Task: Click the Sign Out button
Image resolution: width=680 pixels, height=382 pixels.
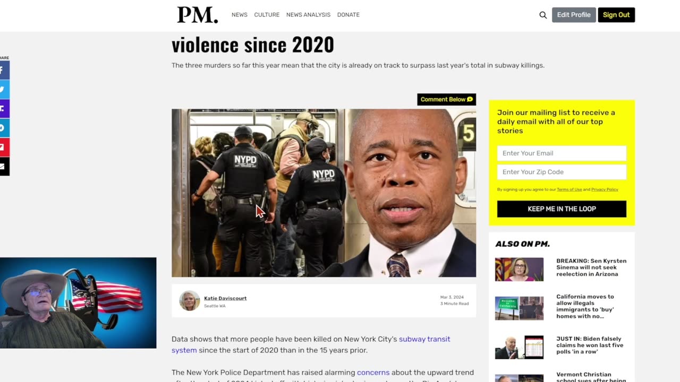Action: coord(616,15)
